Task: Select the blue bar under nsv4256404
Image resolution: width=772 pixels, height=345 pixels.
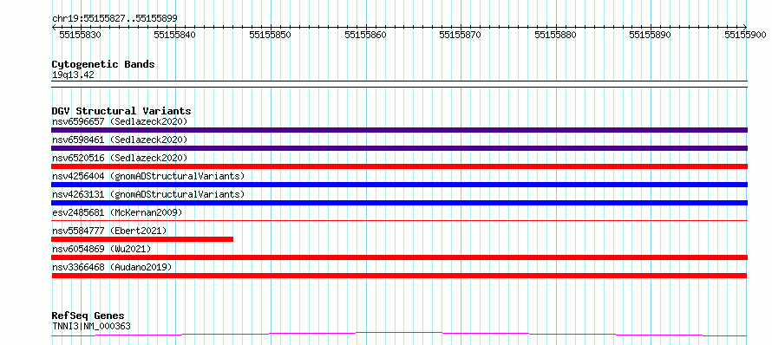Action: 399,185
